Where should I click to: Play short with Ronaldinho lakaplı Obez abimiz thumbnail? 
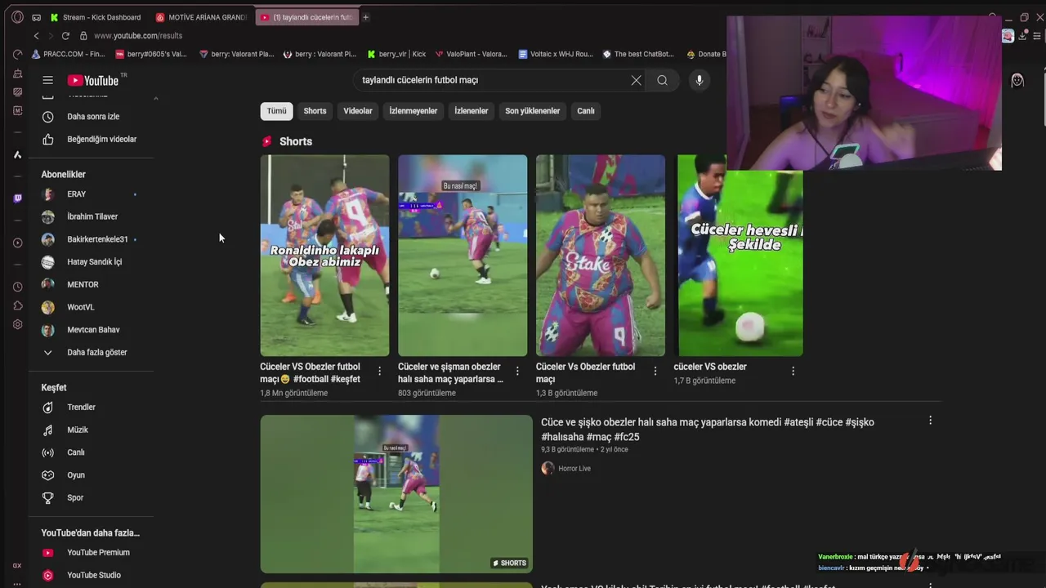(324, 256)
